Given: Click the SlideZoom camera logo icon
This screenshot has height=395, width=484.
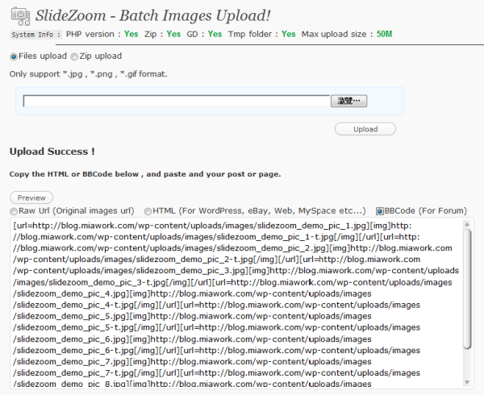Looking at the screenshot, I should pos(21,16).
